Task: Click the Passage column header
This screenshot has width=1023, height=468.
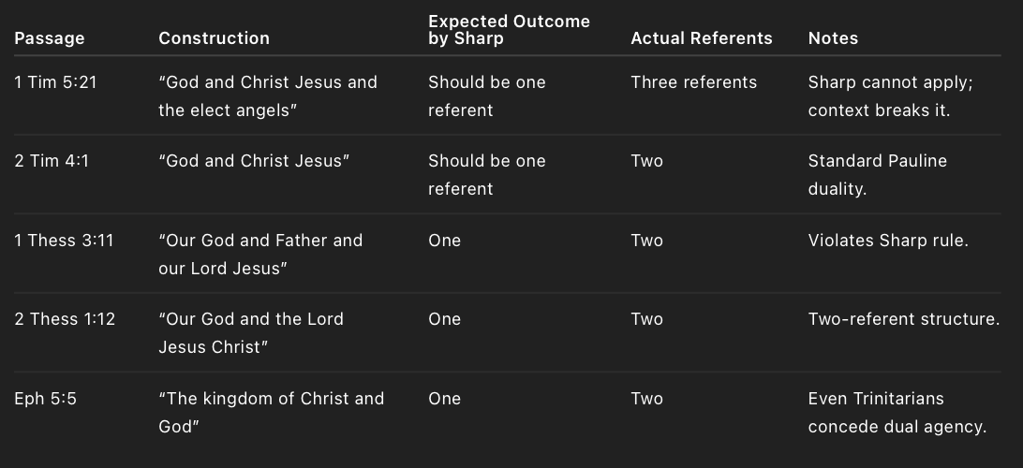Action: [50, 38]
